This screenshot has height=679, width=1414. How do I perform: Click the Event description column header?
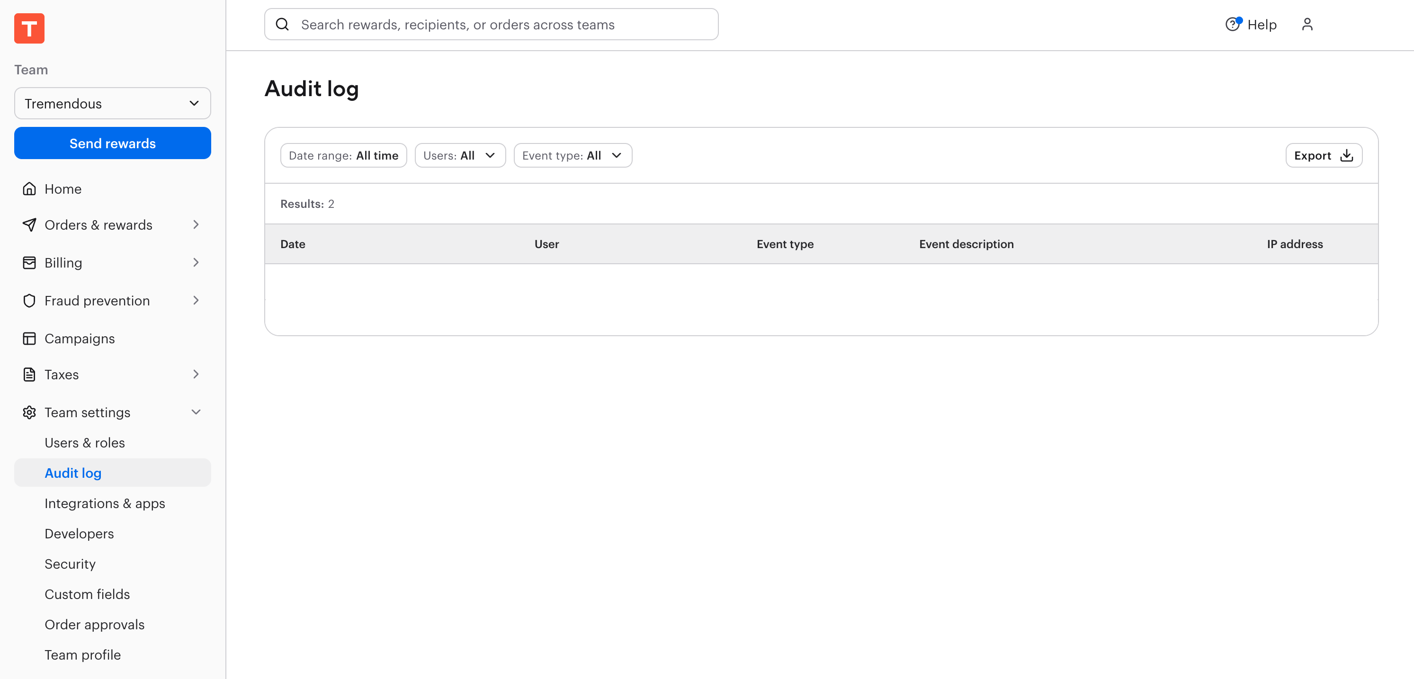tap(966, 244)
